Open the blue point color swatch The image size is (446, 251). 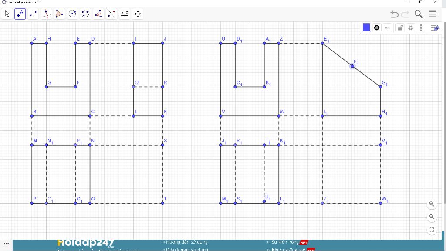coord(366,27)
